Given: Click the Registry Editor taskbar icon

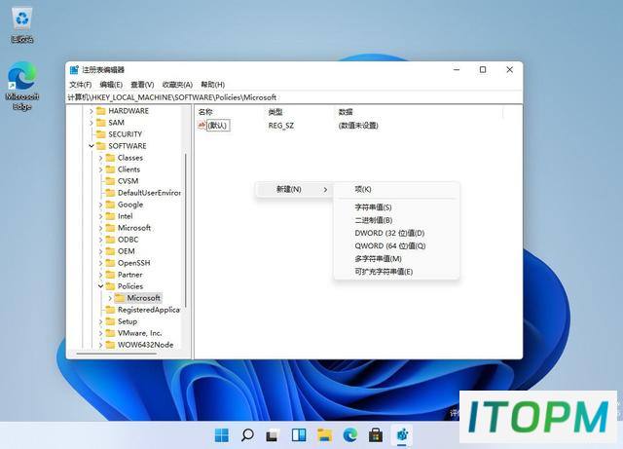Looking at the screenshot, I should (402, 435).
